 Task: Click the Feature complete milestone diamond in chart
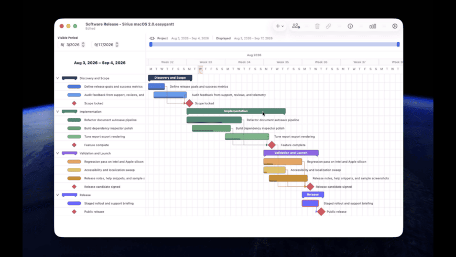(x=272, y=145)
